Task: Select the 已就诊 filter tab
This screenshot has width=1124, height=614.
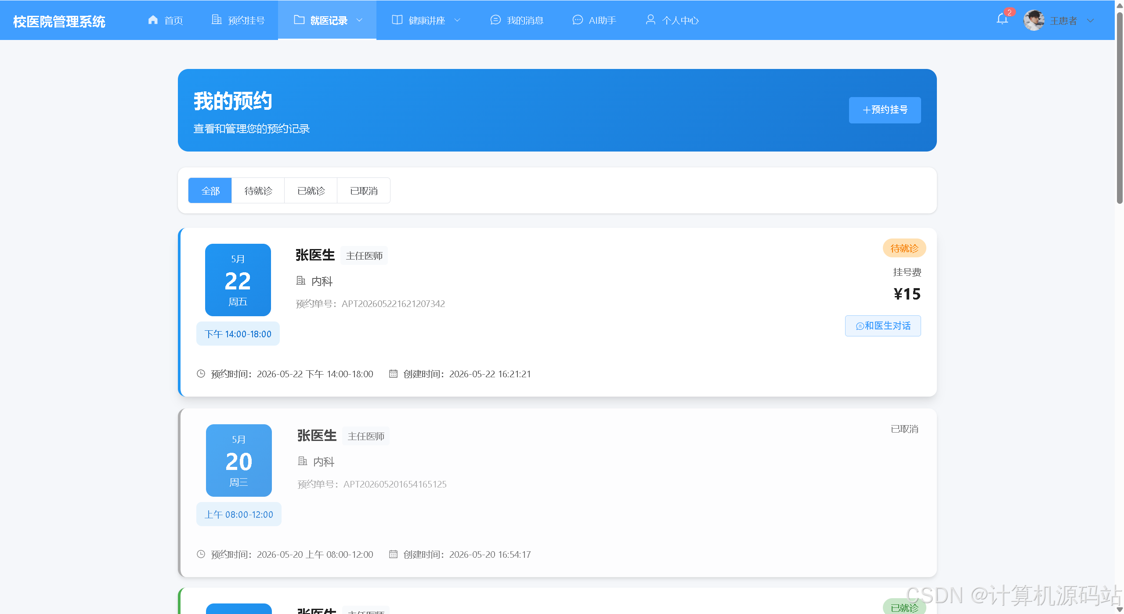Action: pos(311,191)
